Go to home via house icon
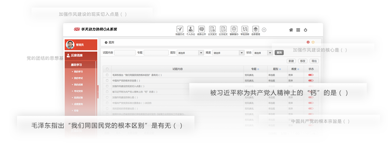 pyautogui.click(x=291, y=30)
